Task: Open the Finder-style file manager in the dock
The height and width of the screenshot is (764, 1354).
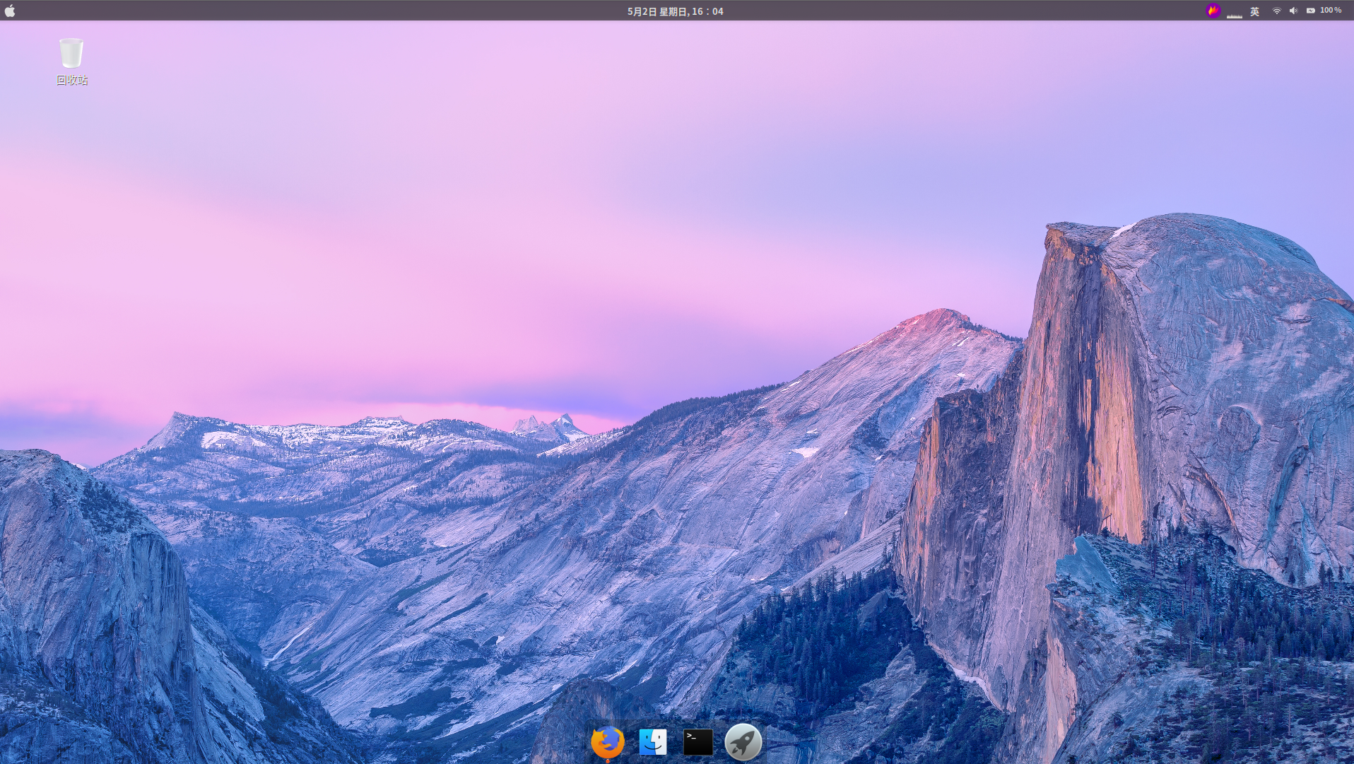Action: (x=652, y=741)
